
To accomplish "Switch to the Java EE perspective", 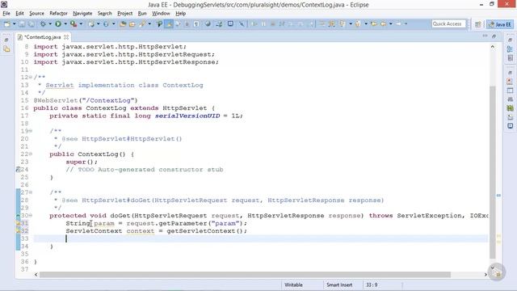I will (500, 24).
